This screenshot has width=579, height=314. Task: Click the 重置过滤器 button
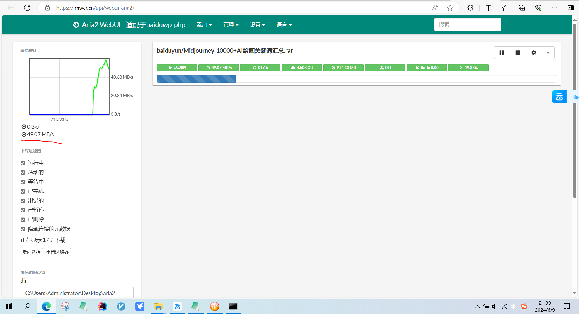tap(57, 252)
